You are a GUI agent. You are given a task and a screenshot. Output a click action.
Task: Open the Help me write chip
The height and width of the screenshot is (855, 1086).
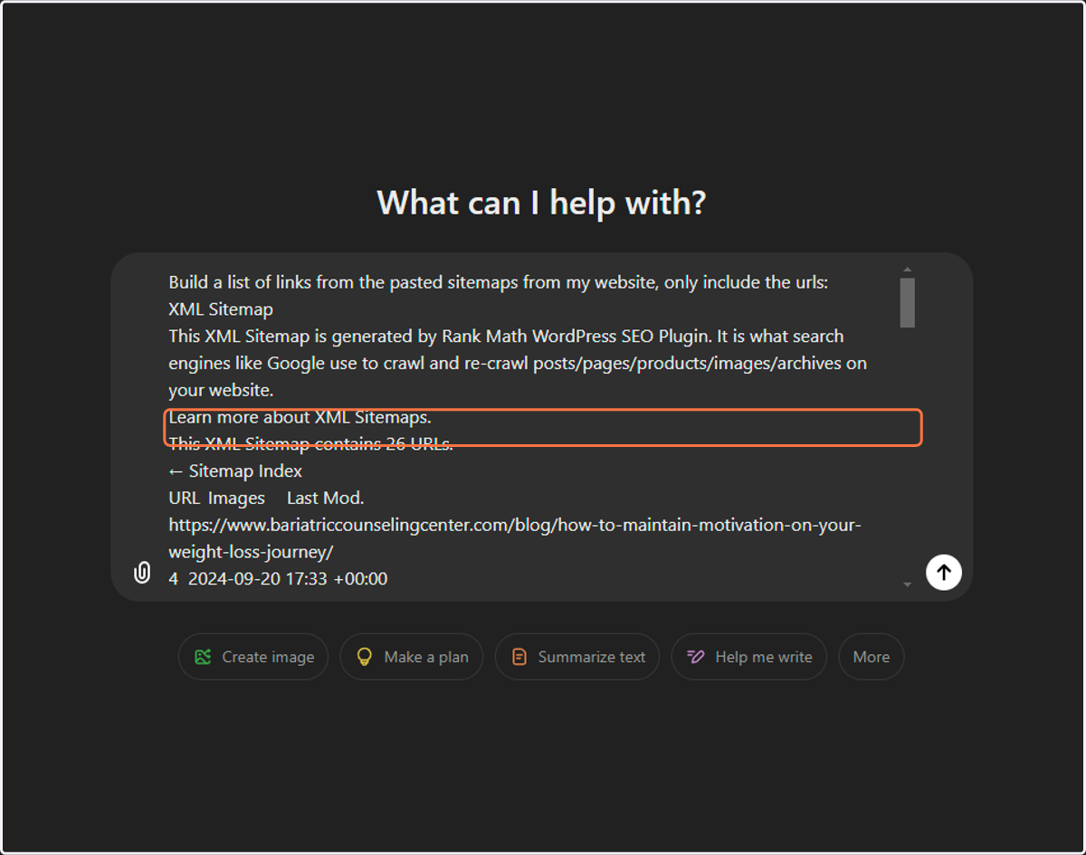pos(748,657)
